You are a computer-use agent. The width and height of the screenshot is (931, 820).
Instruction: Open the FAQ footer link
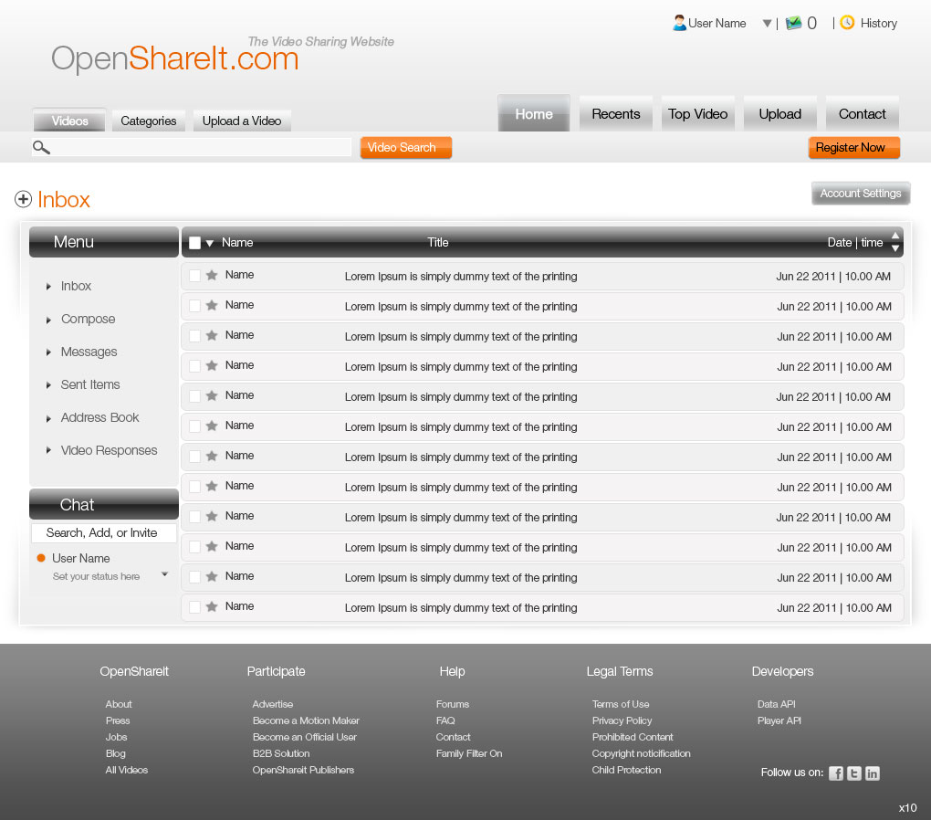pyautogui.click(x=445, y=720)
